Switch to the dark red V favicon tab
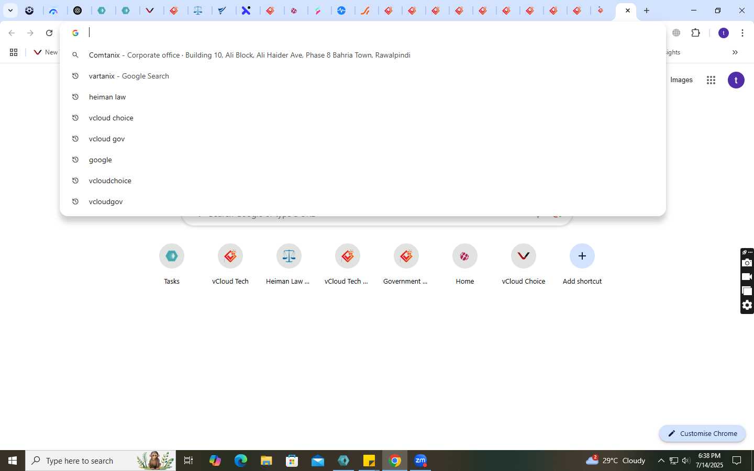This screenshot has height=471, width=754. click(150, 10)
